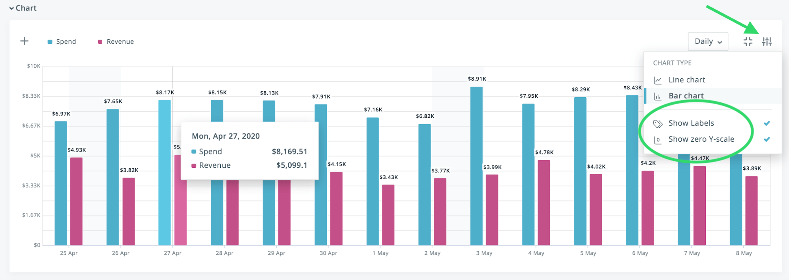Click the line chart icon in menu

(x=658, y=80)
